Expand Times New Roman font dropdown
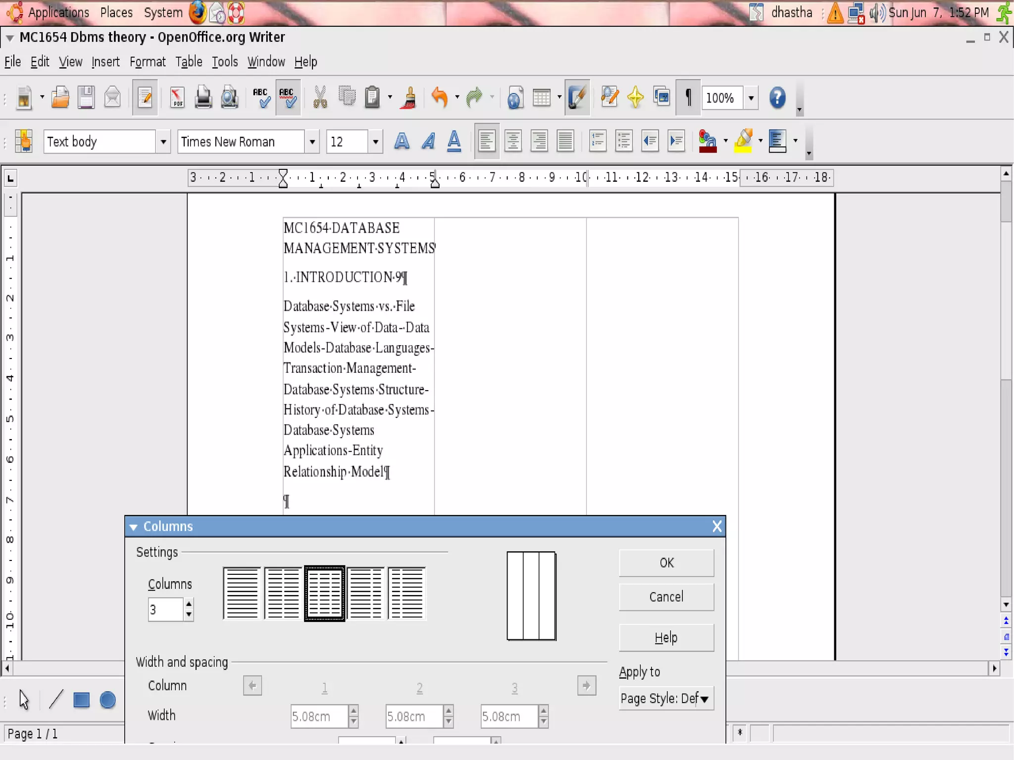The image size is (1014, 760). (x=312, y=142)
